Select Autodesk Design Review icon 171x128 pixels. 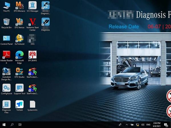click(7, 74)
